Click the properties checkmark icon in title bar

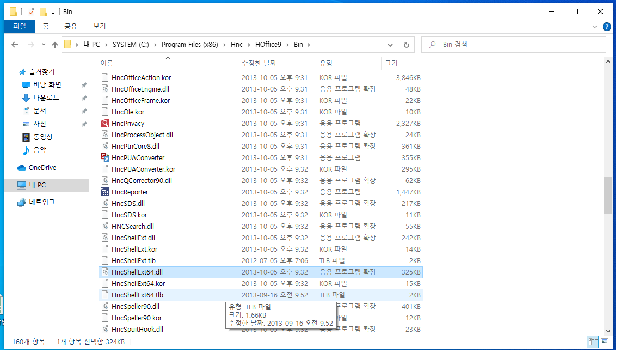(31, 12)
